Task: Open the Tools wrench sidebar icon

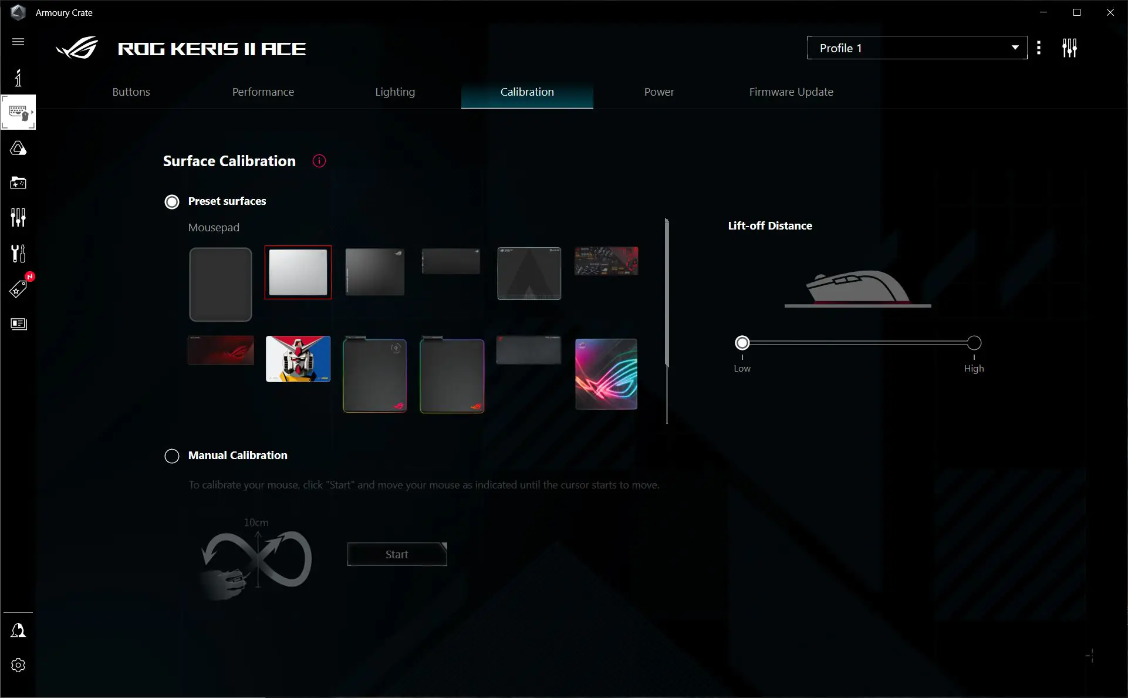Action: (18, 254)
